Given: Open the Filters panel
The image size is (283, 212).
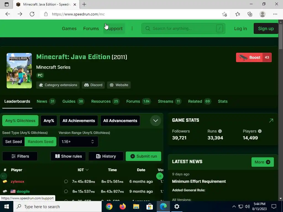Looking at the screenshot, I should [x=20, y=156].
